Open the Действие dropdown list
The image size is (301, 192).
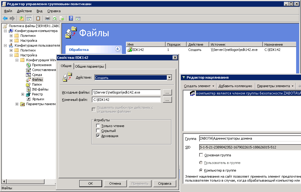click(169, 78)
